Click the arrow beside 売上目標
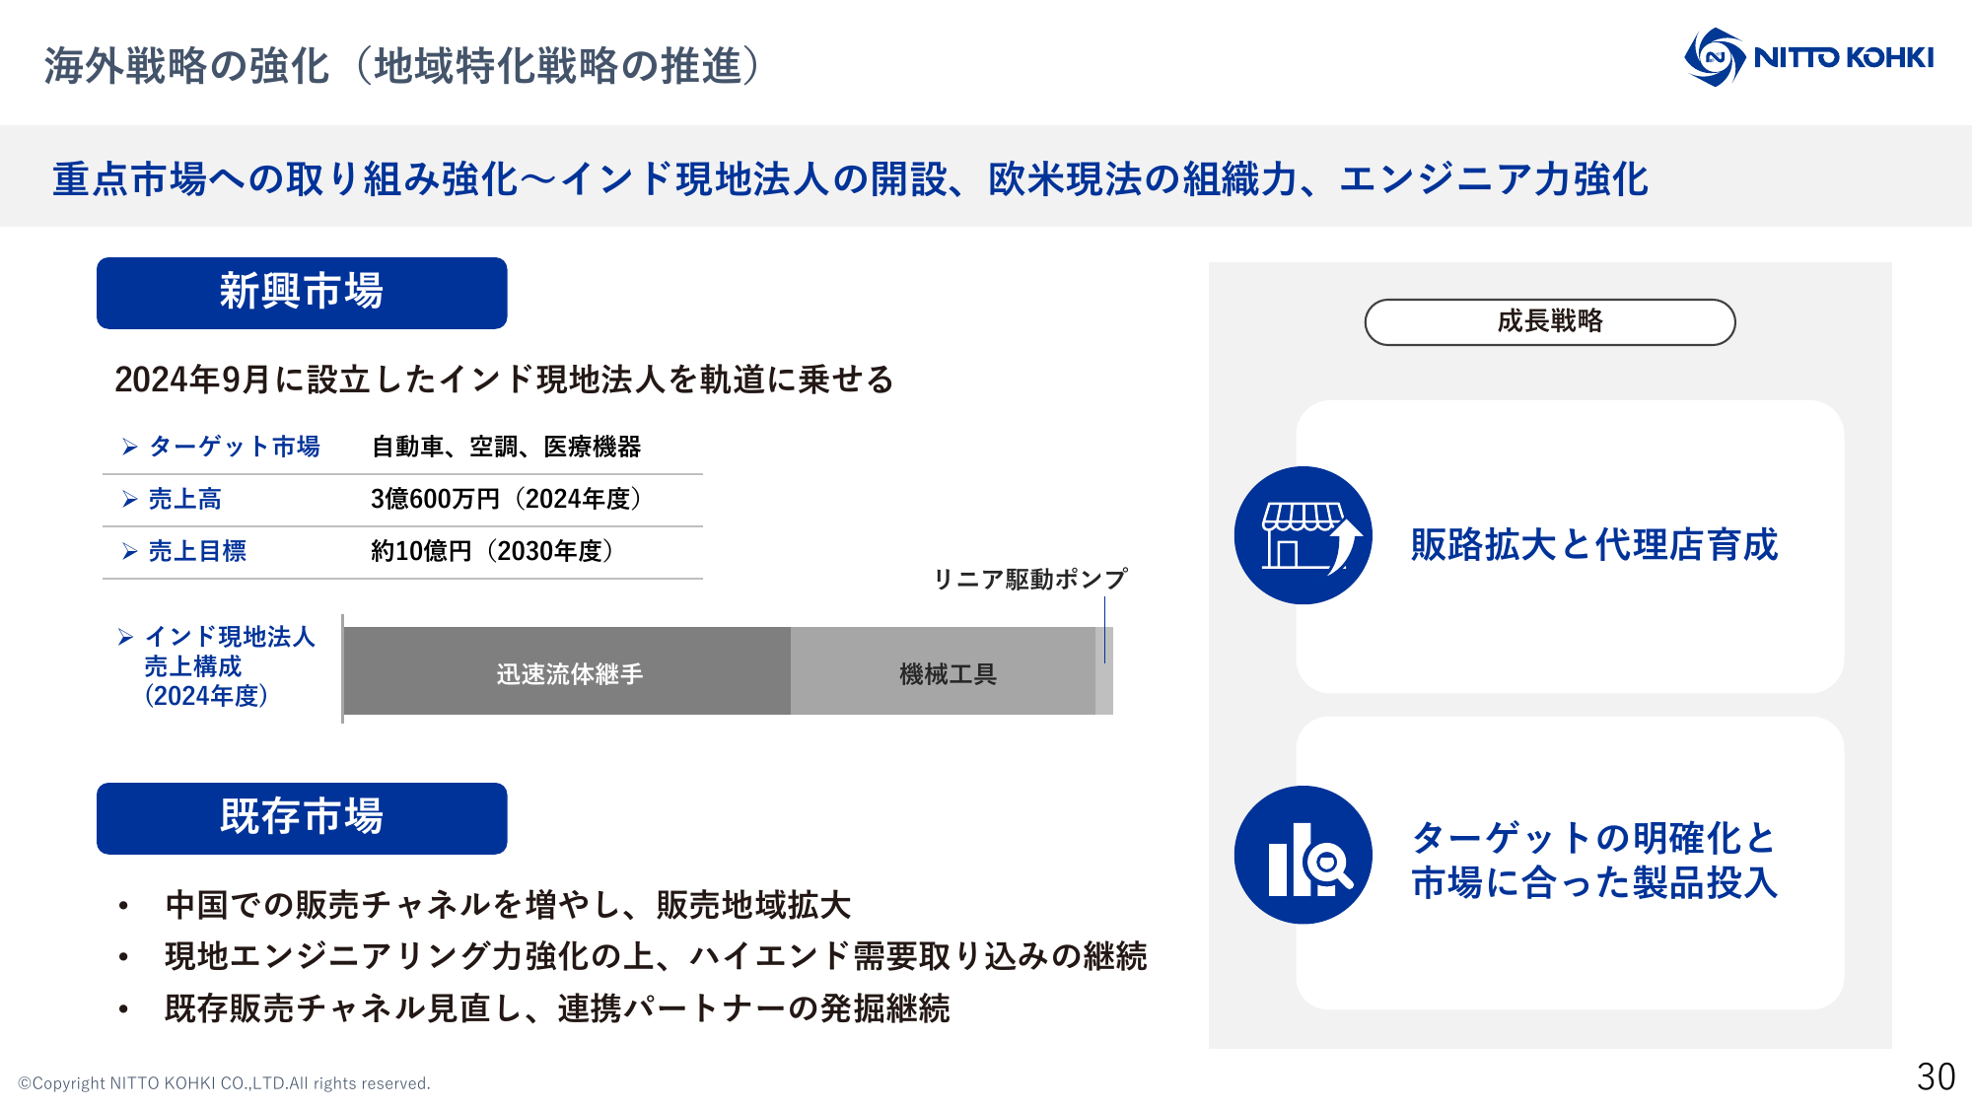The width and height of the screenshot is (1973, 1109). tap(129, 552)
